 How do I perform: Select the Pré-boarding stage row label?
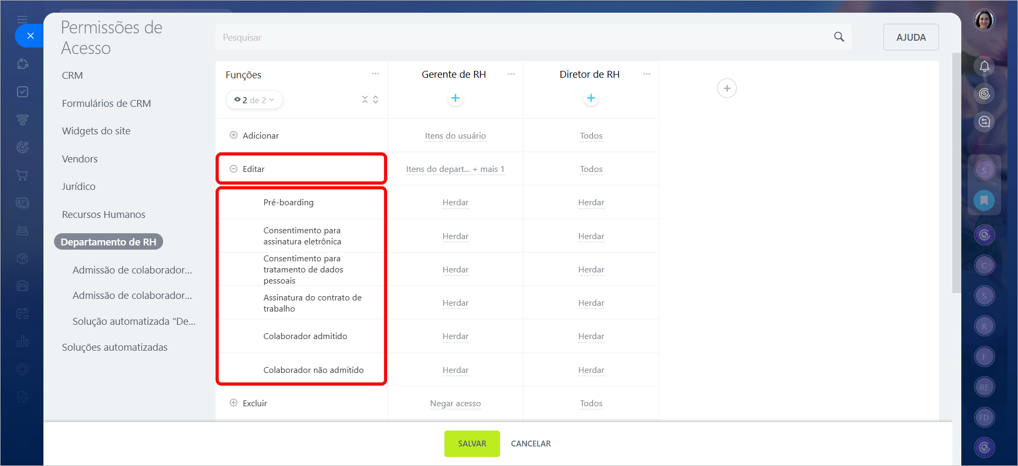(x=289, y=203)
